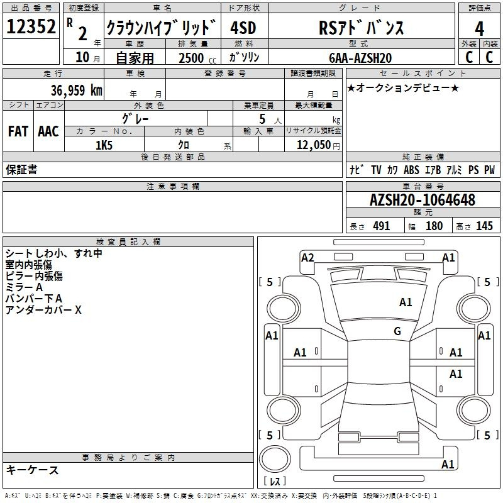Select the オークションデビュー sales point text
Viewport: 503px width, 503px height.
pos(403,87)
